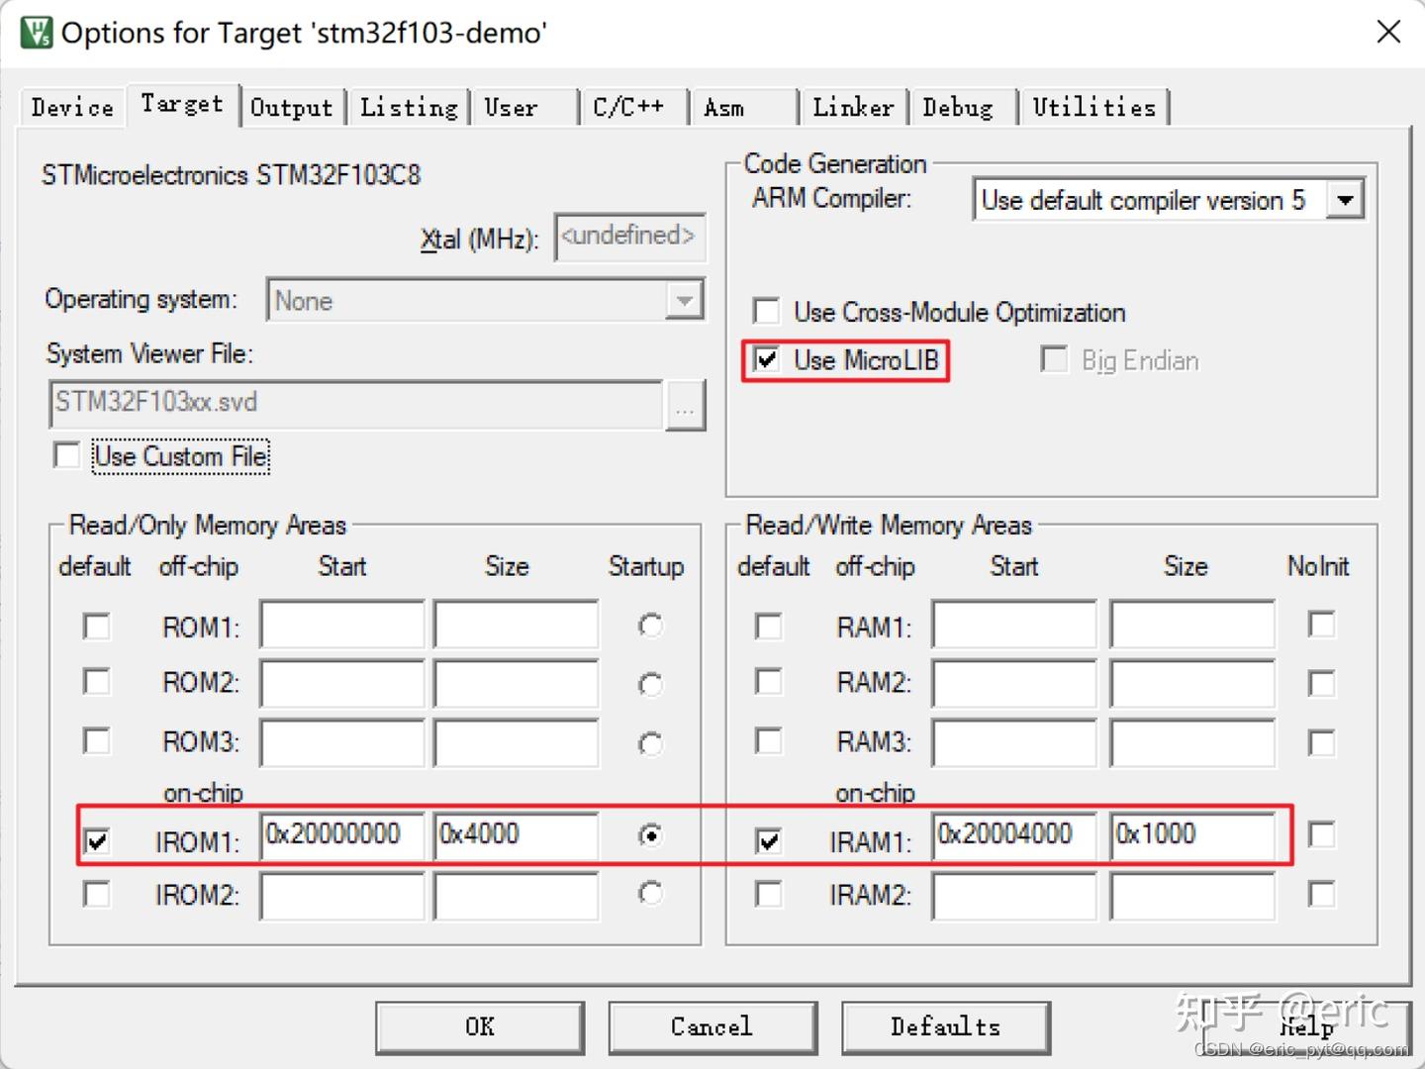
Task: Open the ARM Compiler version dropdown
Action: coord(1346,199)
